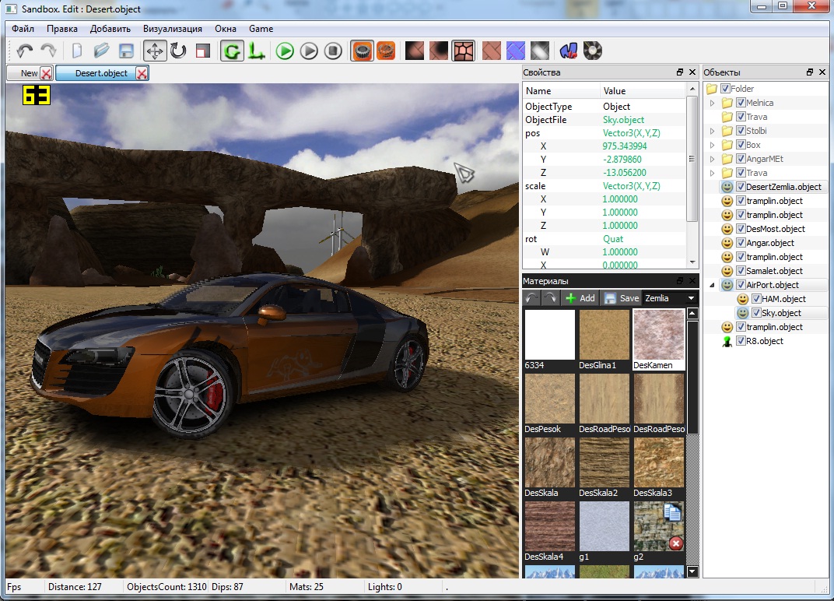Viewport: 834px width, 601px height.
Task: Disable the DesMost.object checkbox
Action: click(x=741, y=229)
